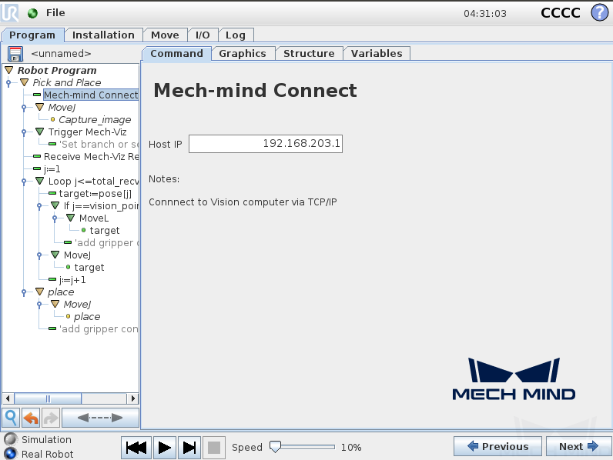
Task: Select the target waypoint under loop MoveJ
Action: pos(89,268)
